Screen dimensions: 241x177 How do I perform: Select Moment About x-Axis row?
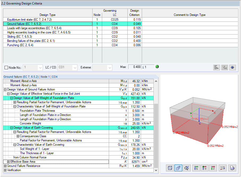point(78,81)
